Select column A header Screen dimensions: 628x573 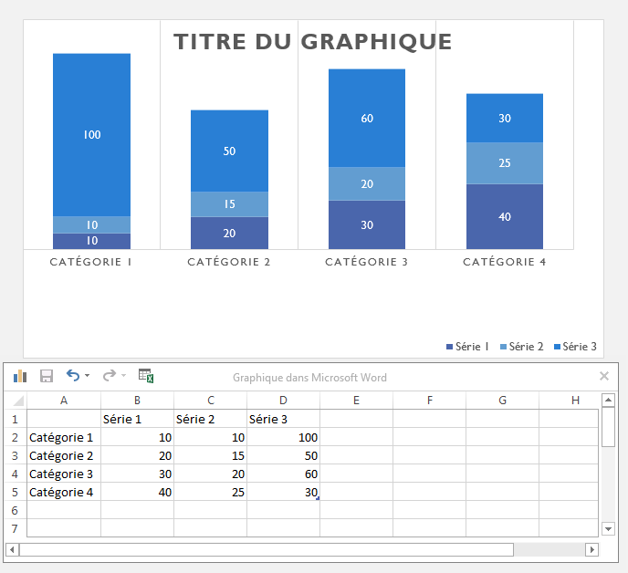coord(64,400)
